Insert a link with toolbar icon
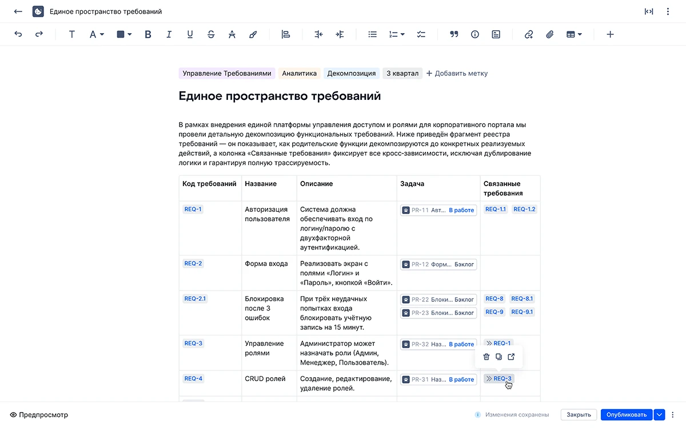The image size is (686, 428). tap(529, 34)
